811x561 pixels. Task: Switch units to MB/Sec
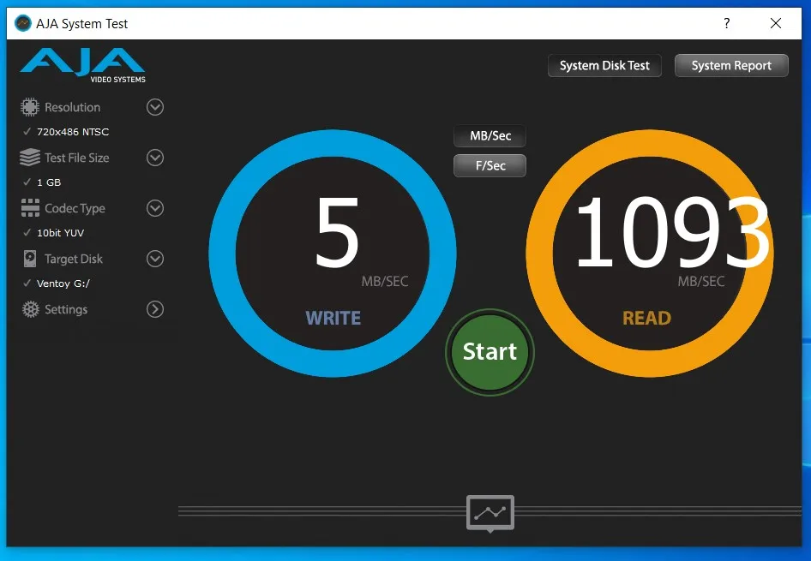click(x=490, y=136)
